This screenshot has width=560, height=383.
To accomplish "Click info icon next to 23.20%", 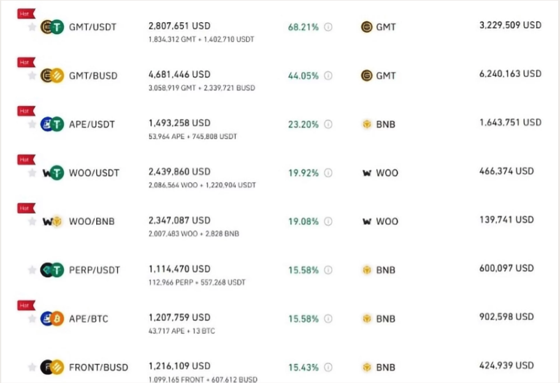I will [328, 124].
